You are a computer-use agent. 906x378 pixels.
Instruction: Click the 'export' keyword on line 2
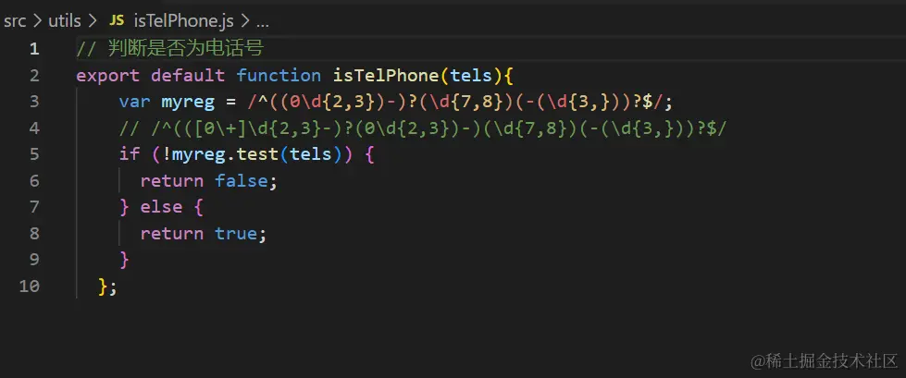(x=108, y=76)
